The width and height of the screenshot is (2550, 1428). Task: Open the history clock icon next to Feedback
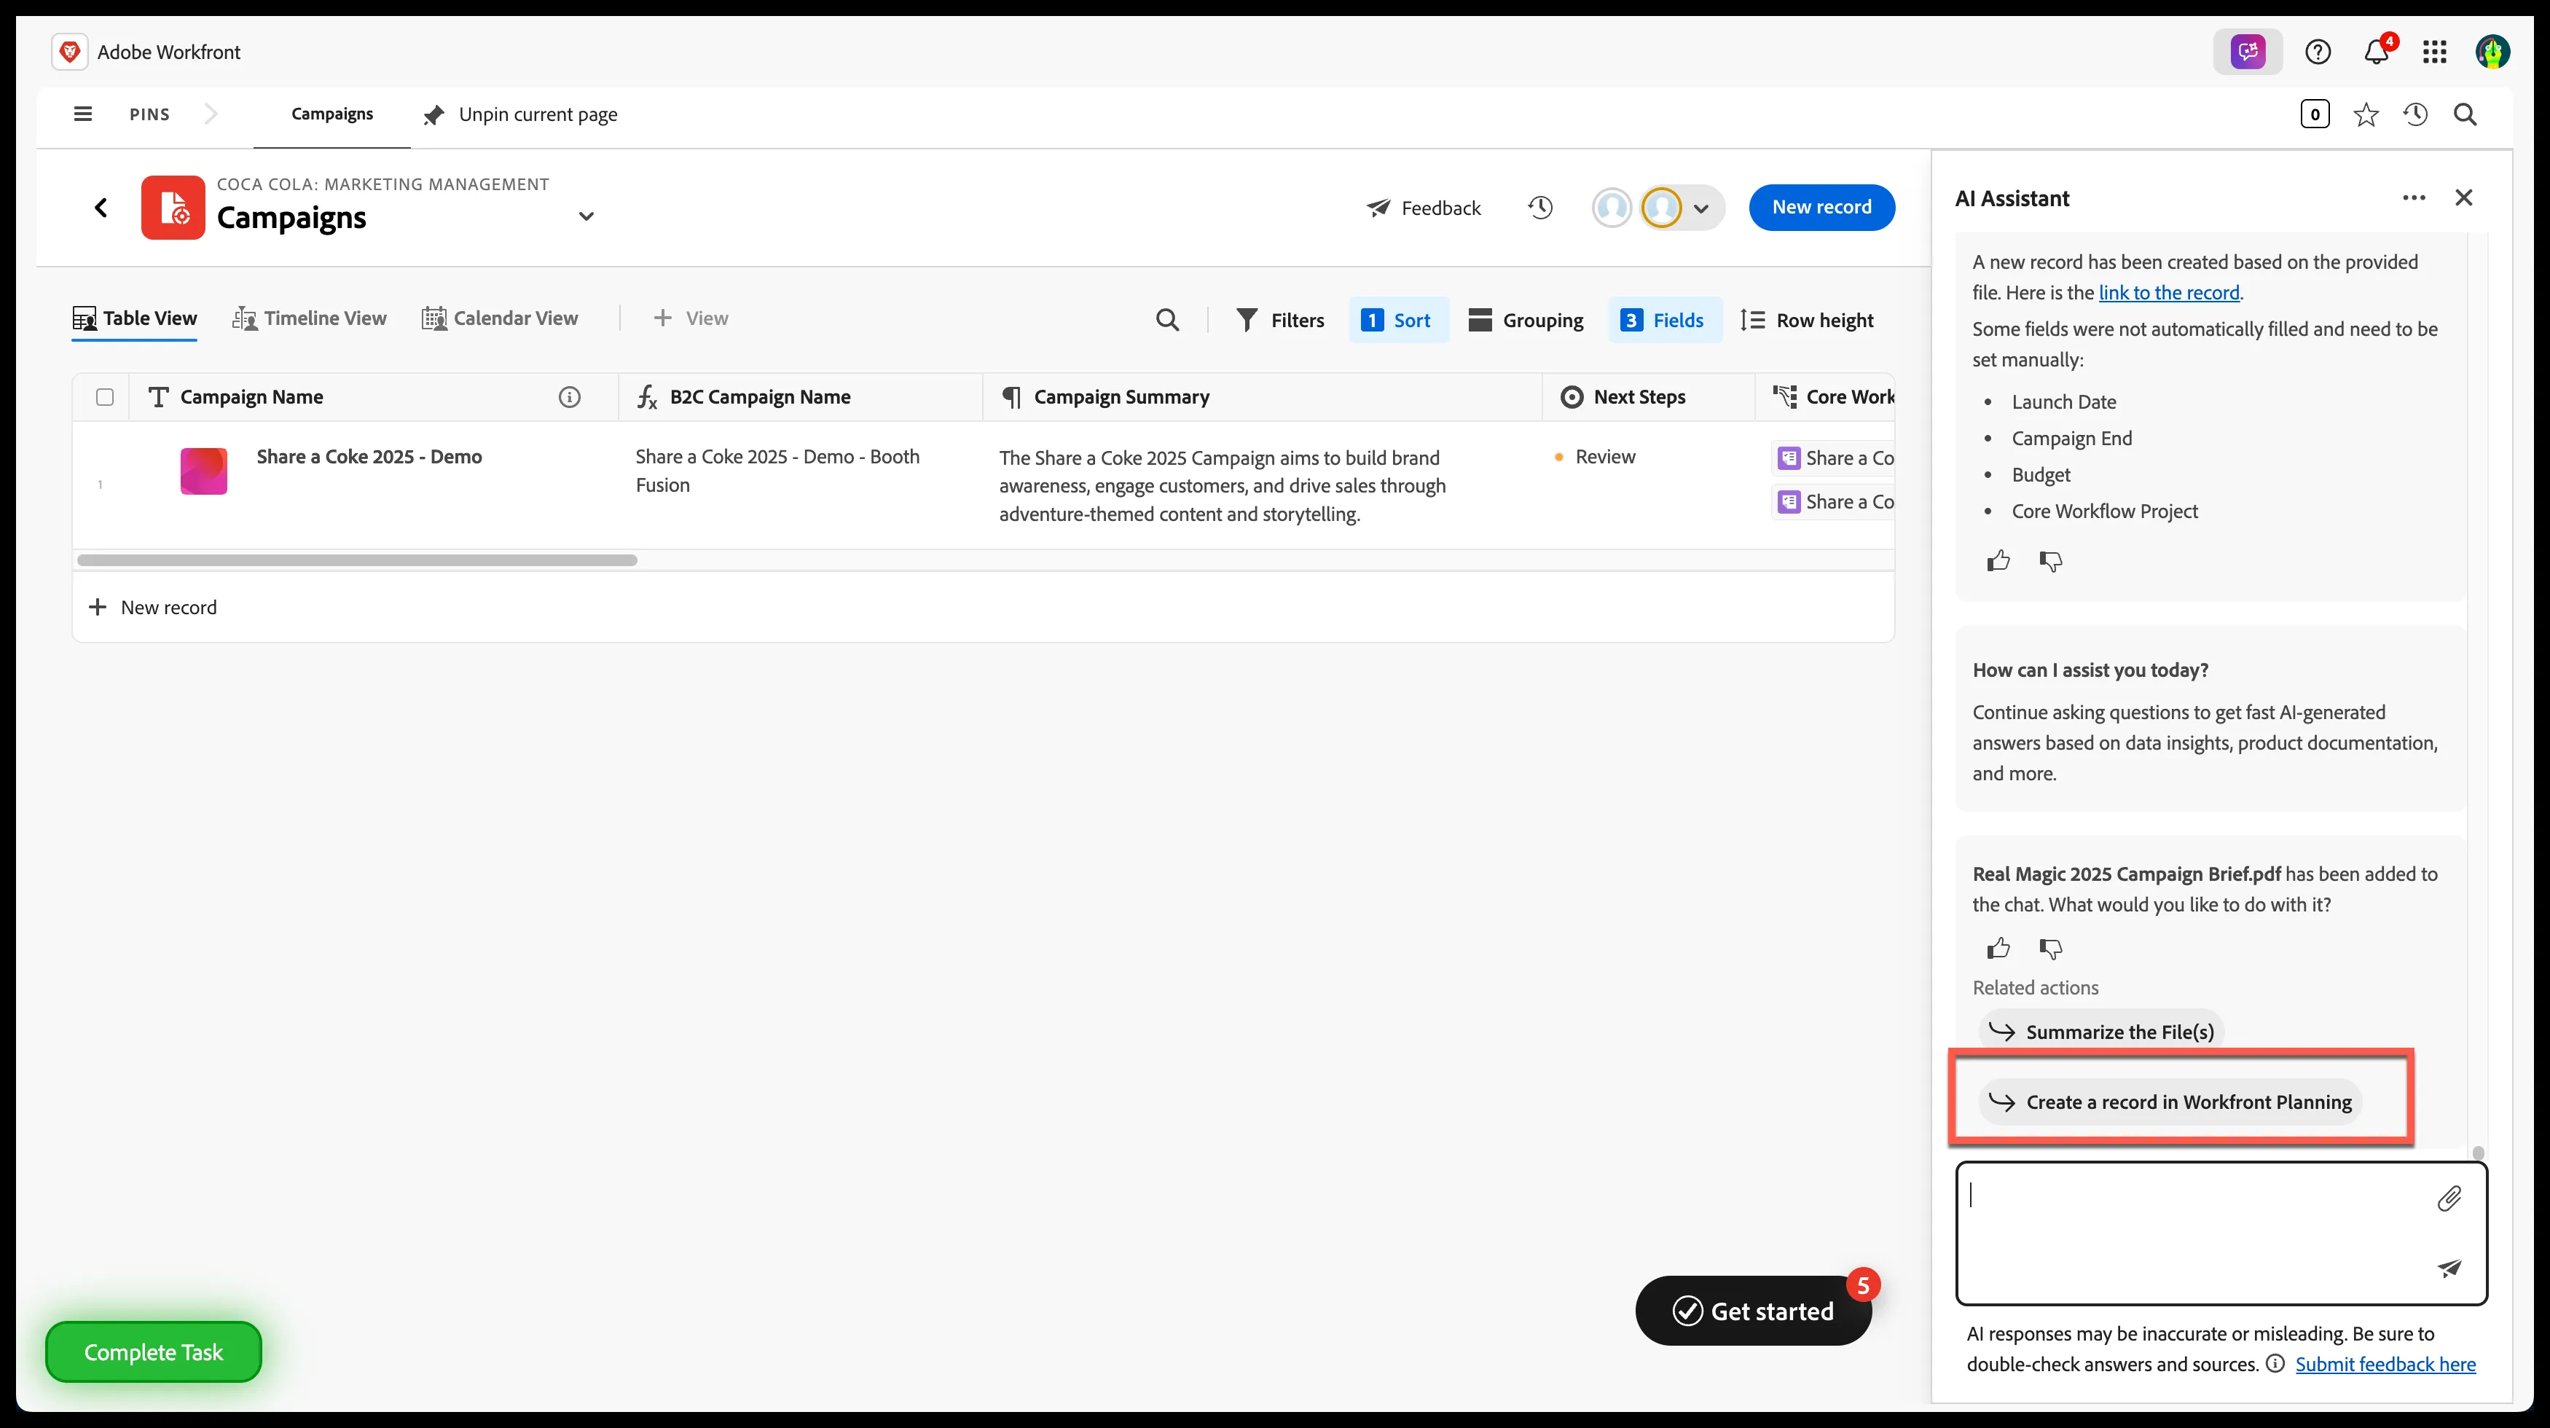[x=1540, y=208]
